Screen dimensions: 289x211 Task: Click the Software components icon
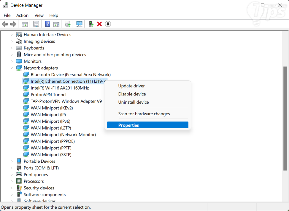(x=19, y=194)
